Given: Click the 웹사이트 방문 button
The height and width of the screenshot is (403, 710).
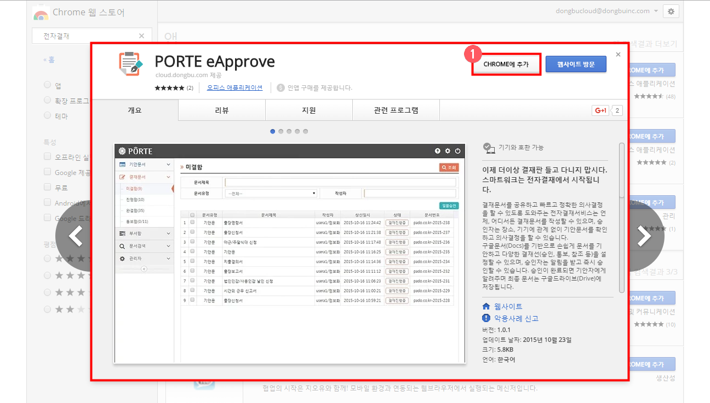Looking at the screenshot, I should pyautogui.click(x=576, y=64).
